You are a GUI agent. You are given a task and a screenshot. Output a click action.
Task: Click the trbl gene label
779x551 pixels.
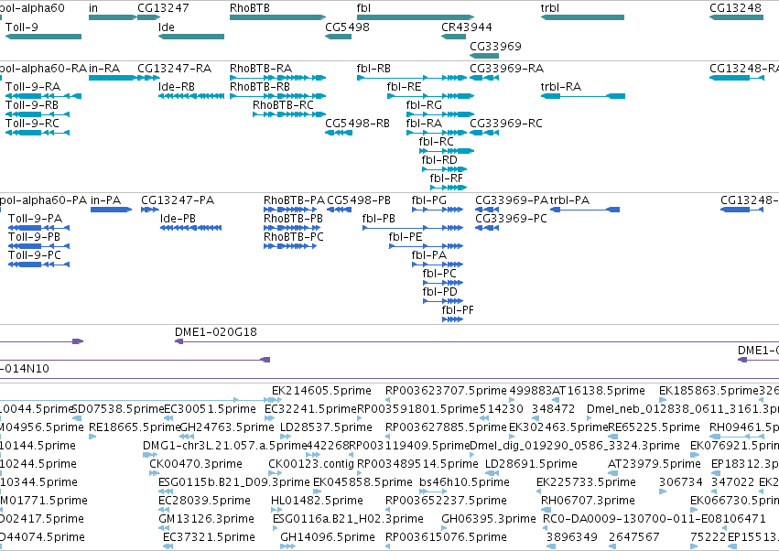point(550,8)
